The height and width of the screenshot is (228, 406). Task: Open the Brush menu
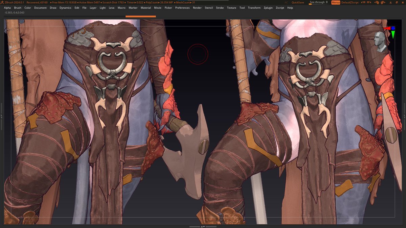(x=18, y=8)
